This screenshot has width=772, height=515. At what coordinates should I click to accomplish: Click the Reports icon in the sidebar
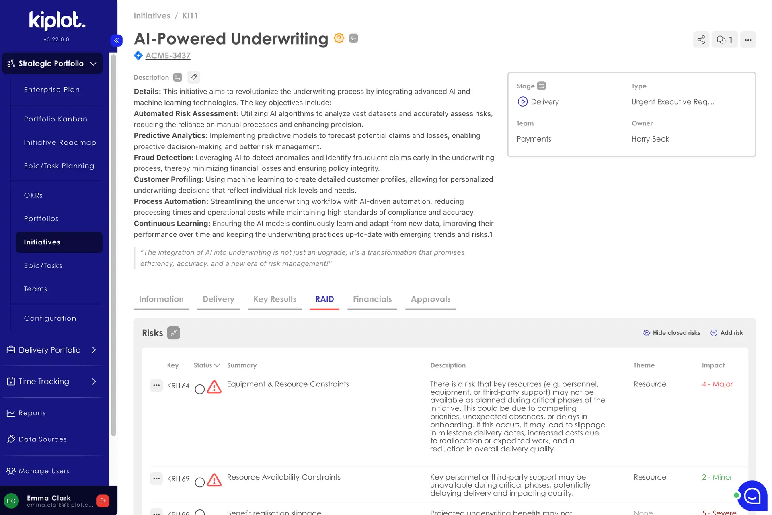(10, 413)
